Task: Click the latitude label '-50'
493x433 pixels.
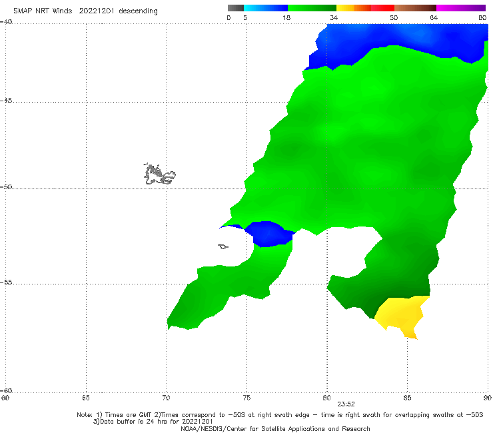Action: pyautogui.click(x=6, y=187)
